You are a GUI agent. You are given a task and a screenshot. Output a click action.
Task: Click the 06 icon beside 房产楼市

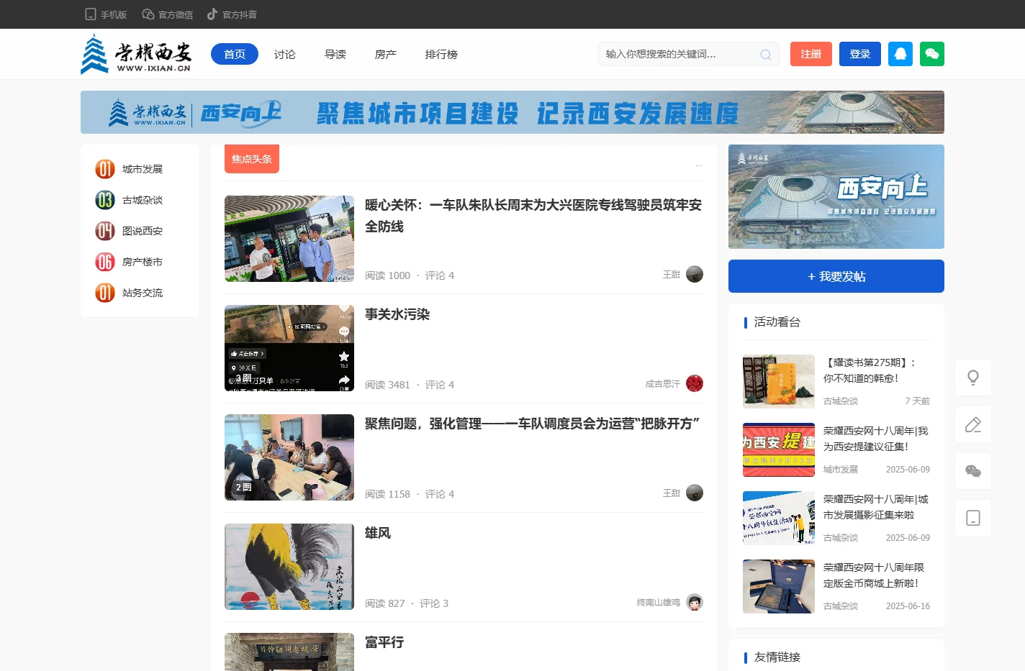point(105,262)
